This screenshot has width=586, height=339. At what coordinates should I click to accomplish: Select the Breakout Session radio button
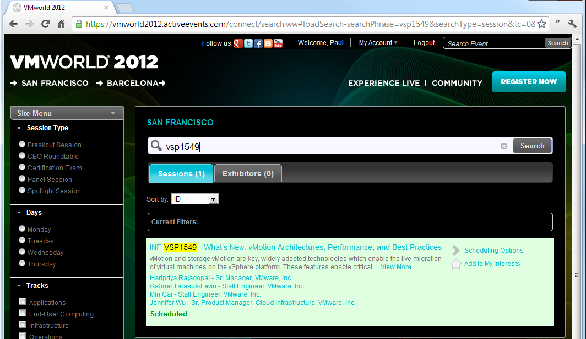click(x=22, y=144)
